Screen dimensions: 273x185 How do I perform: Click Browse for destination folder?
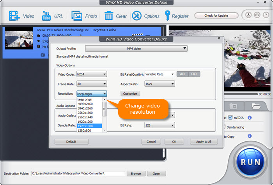pyautogui.click(x=136, y=174)
